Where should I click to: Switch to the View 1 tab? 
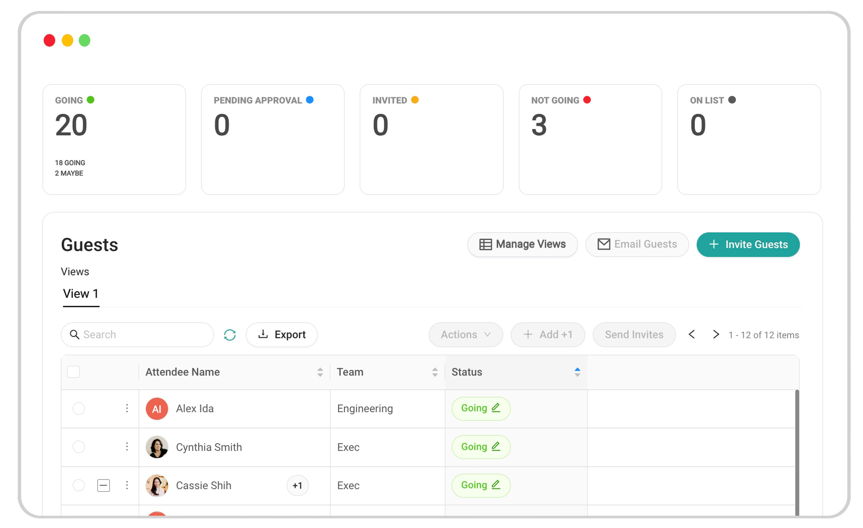[81, 294]
